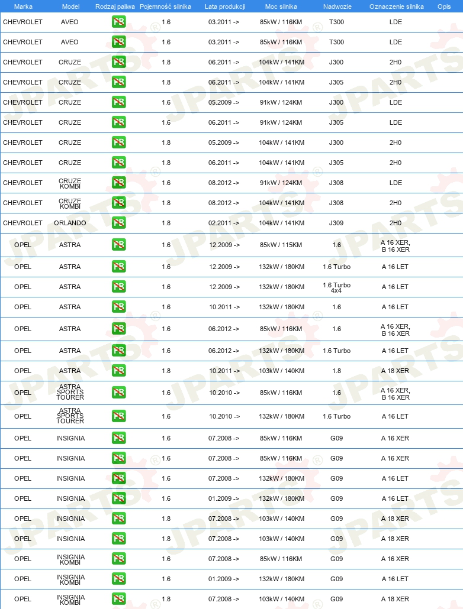Click fuel icon for CRUZE 1.6 05.2009 row

(118, 102)
